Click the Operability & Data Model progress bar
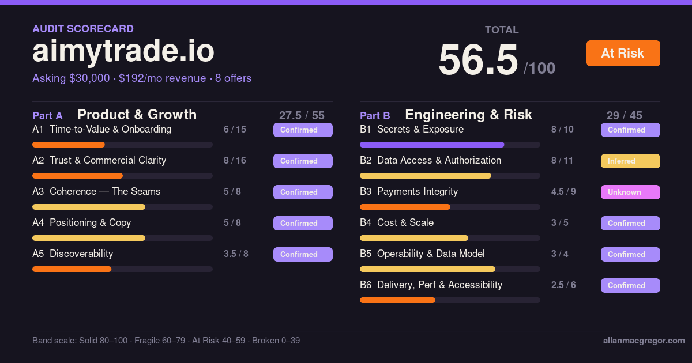The width and height of the screenshot is (692, 363). click(x=450, y=269)
